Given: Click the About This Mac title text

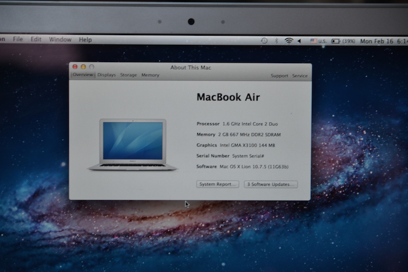Looking at the screenshot, I should (191, 68).
